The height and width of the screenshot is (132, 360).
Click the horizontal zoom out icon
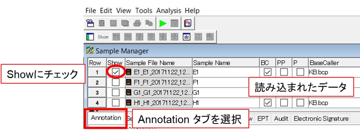pyautogui.click(x=151, y=37)
